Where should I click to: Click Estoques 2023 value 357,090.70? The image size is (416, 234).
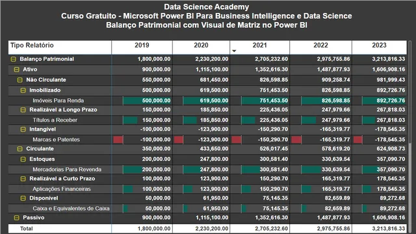(x=391, y=159)
